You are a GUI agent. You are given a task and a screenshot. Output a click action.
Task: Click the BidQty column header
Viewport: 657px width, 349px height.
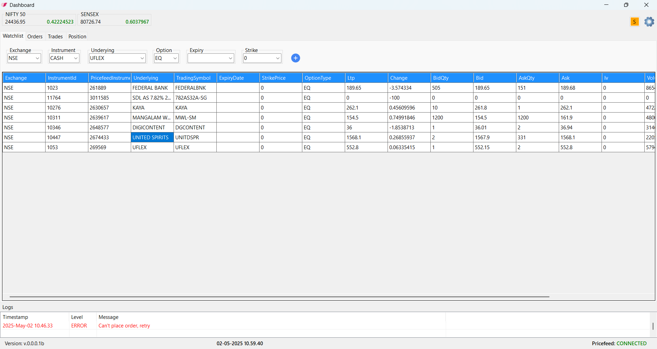[x=452, y=78]
